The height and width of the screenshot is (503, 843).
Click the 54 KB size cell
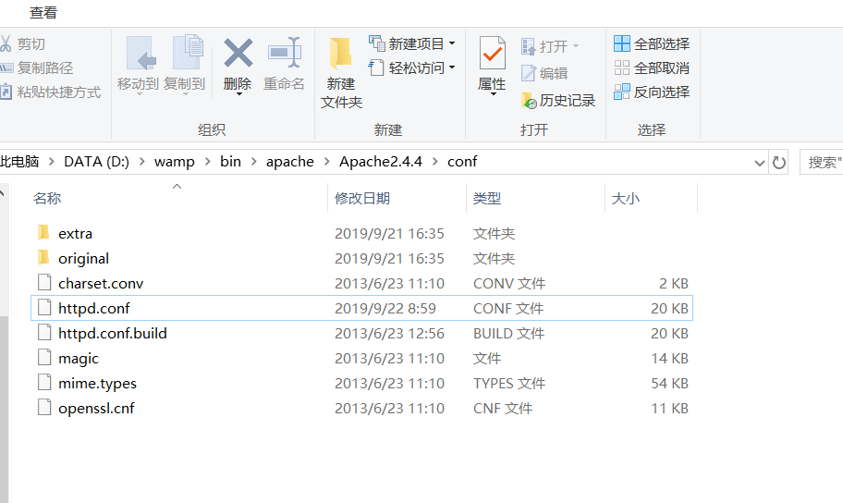[x=669, y=383]
